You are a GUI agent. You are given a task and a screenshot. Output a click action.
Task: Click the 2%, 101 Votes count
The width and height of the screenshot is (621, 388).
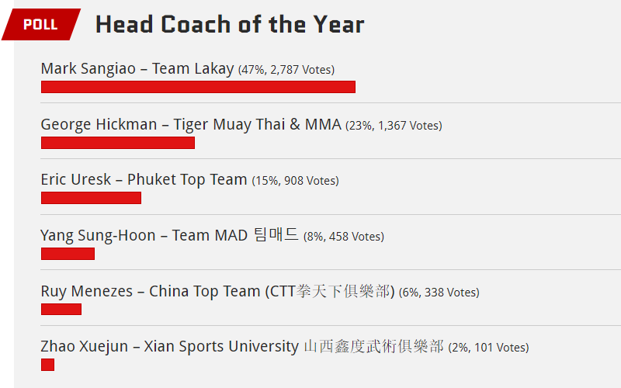(489, 348)
